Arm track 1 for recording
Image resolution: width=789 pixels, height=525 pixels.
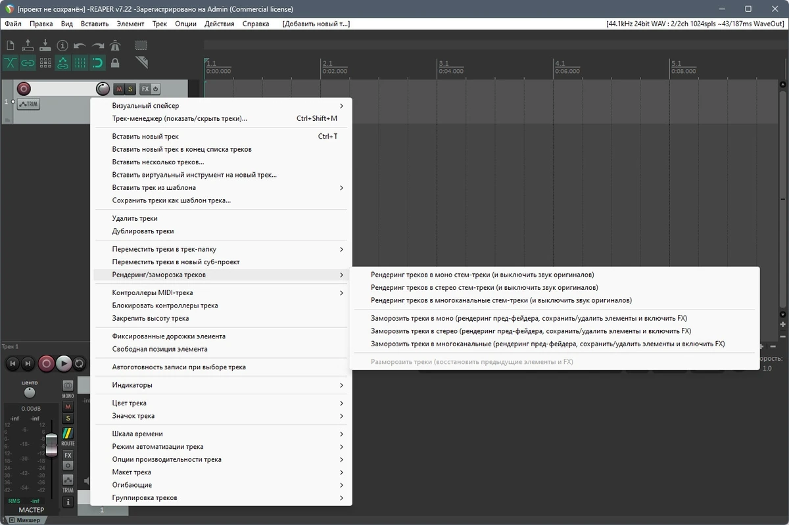tap(24, 89)
